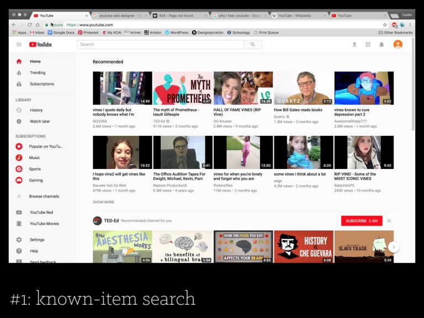Open Chrome's three-dot menu

tap(410, 25)
